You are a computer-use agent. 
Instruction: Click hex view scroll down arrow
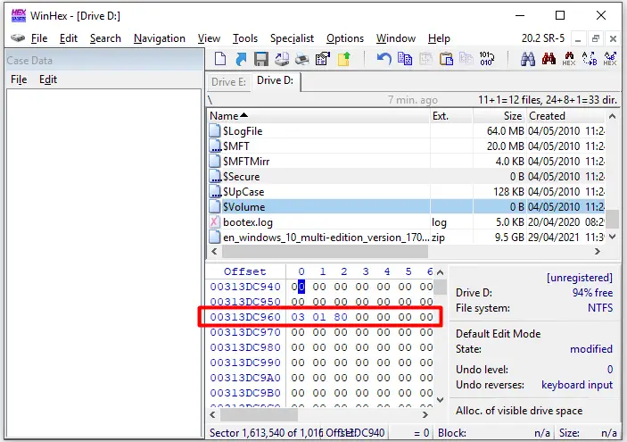tap(441, 399)
